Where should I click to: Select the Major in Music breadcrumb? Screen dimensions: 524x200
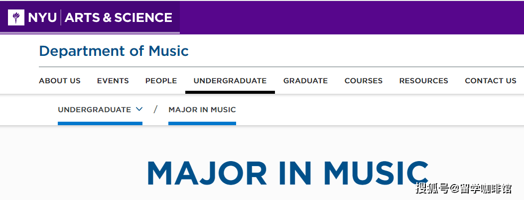click(202, 110)
